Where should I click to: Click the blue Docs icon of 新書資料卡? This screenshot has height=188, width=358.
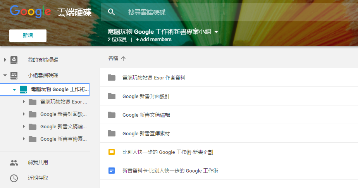pos(112,171)
